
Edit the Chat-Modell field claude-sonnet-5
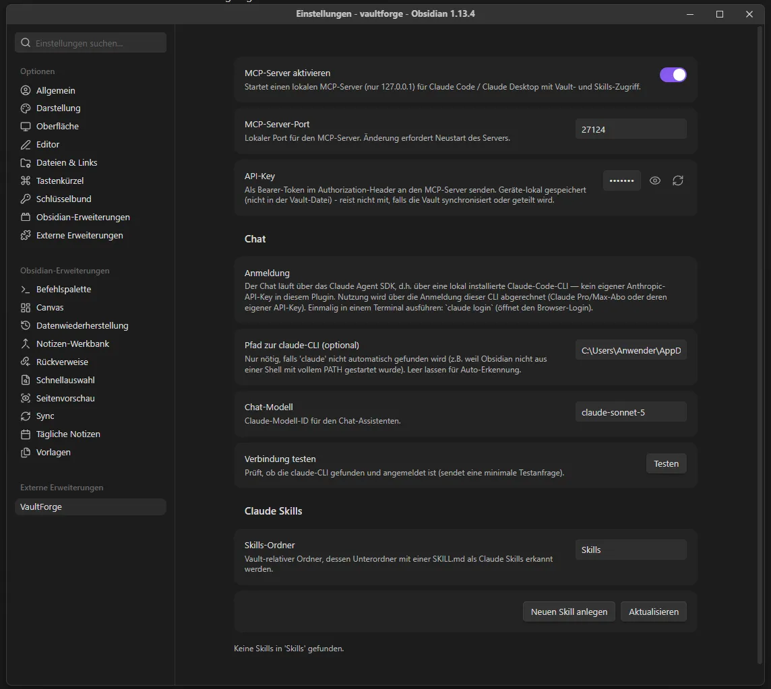[x=631, y=412]
